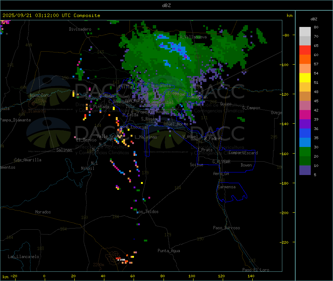Click the Goico place label

(x=226, y=104)
